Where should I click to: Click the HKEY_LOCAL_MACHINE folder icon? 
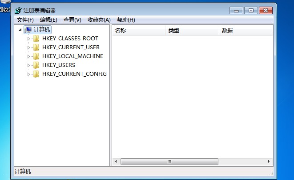[x=36, y=56]
